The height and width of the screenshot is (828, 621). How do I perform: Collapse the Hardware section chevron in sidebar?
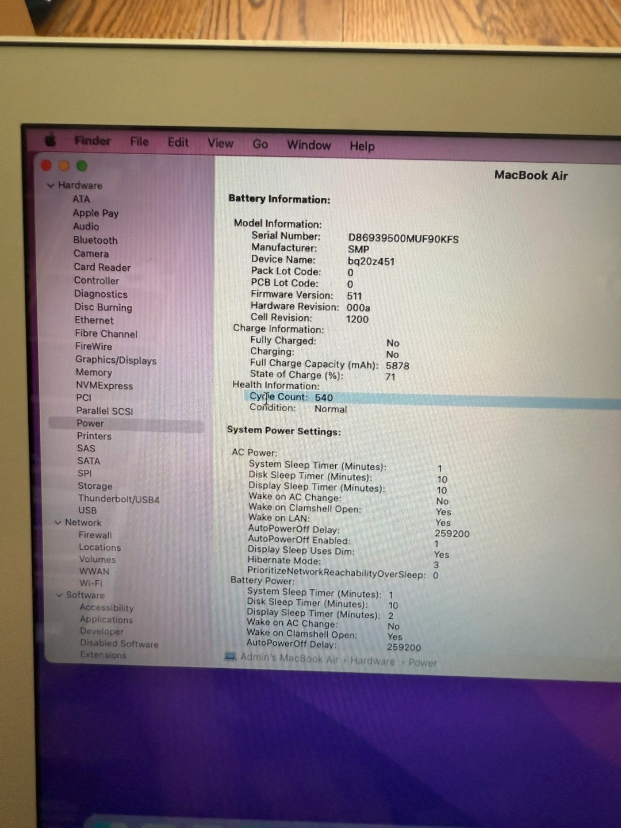tap(51, 185)
